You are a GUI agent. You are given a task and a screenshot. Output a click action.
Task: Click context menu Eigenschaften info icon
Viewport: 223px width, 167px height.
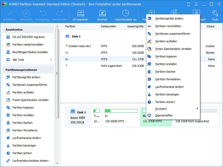[149, 115]
